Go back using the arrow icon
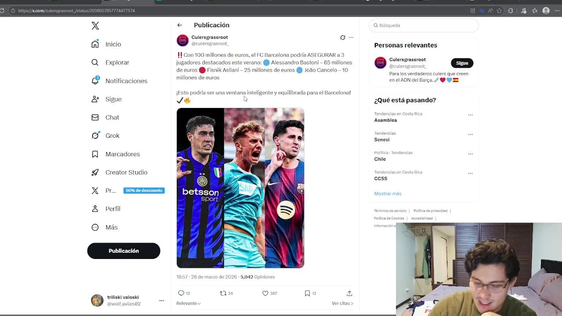 (x=180, y=25)
